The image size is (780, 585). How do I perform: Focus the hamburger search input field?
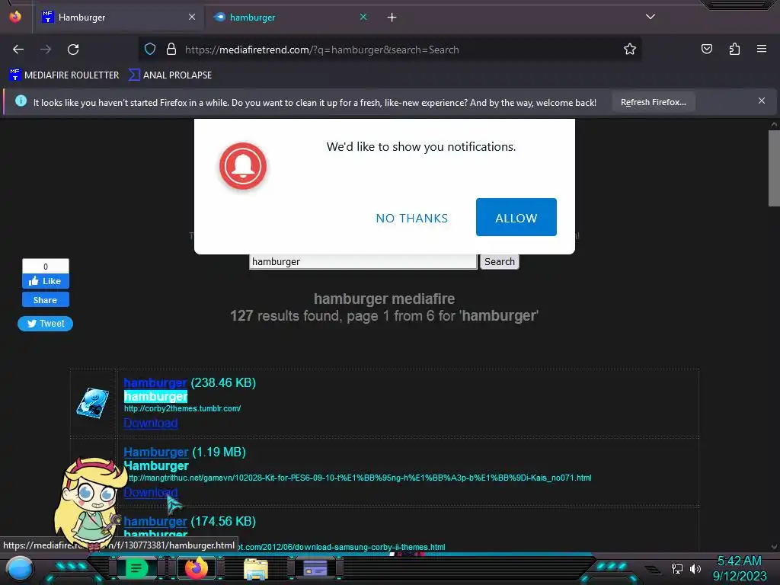click(363, 262)
